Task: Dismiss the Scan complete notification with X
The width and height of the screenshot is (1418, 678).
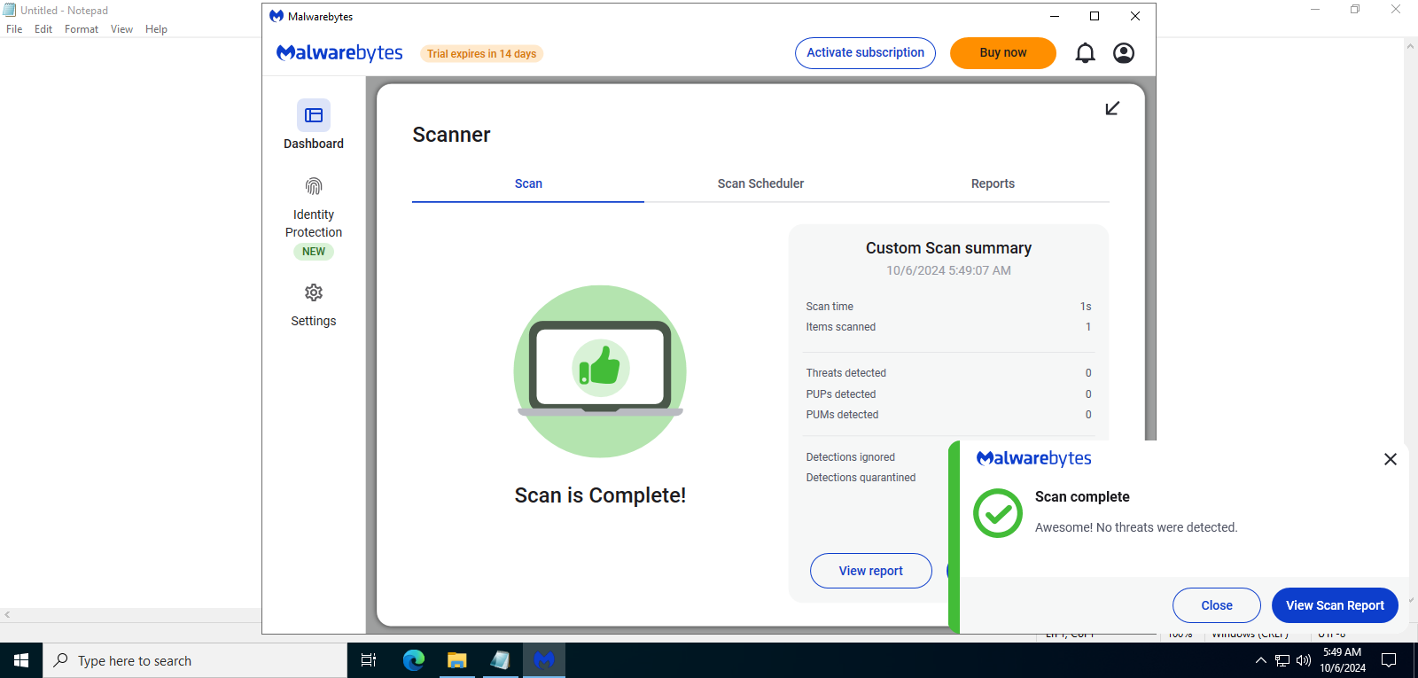Action: point(1390,459)
